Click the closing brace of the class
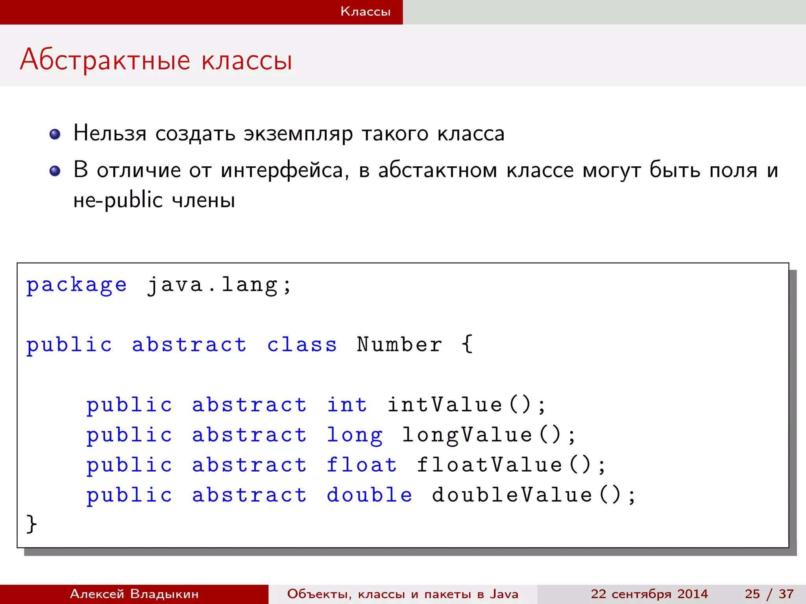The width and height of the screenshot is (806, 604). (x=31, y=524)
